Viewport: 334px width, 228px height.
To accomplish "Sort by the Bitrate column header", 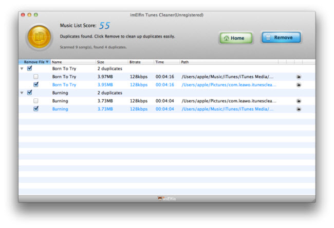I will coord(141,62).
